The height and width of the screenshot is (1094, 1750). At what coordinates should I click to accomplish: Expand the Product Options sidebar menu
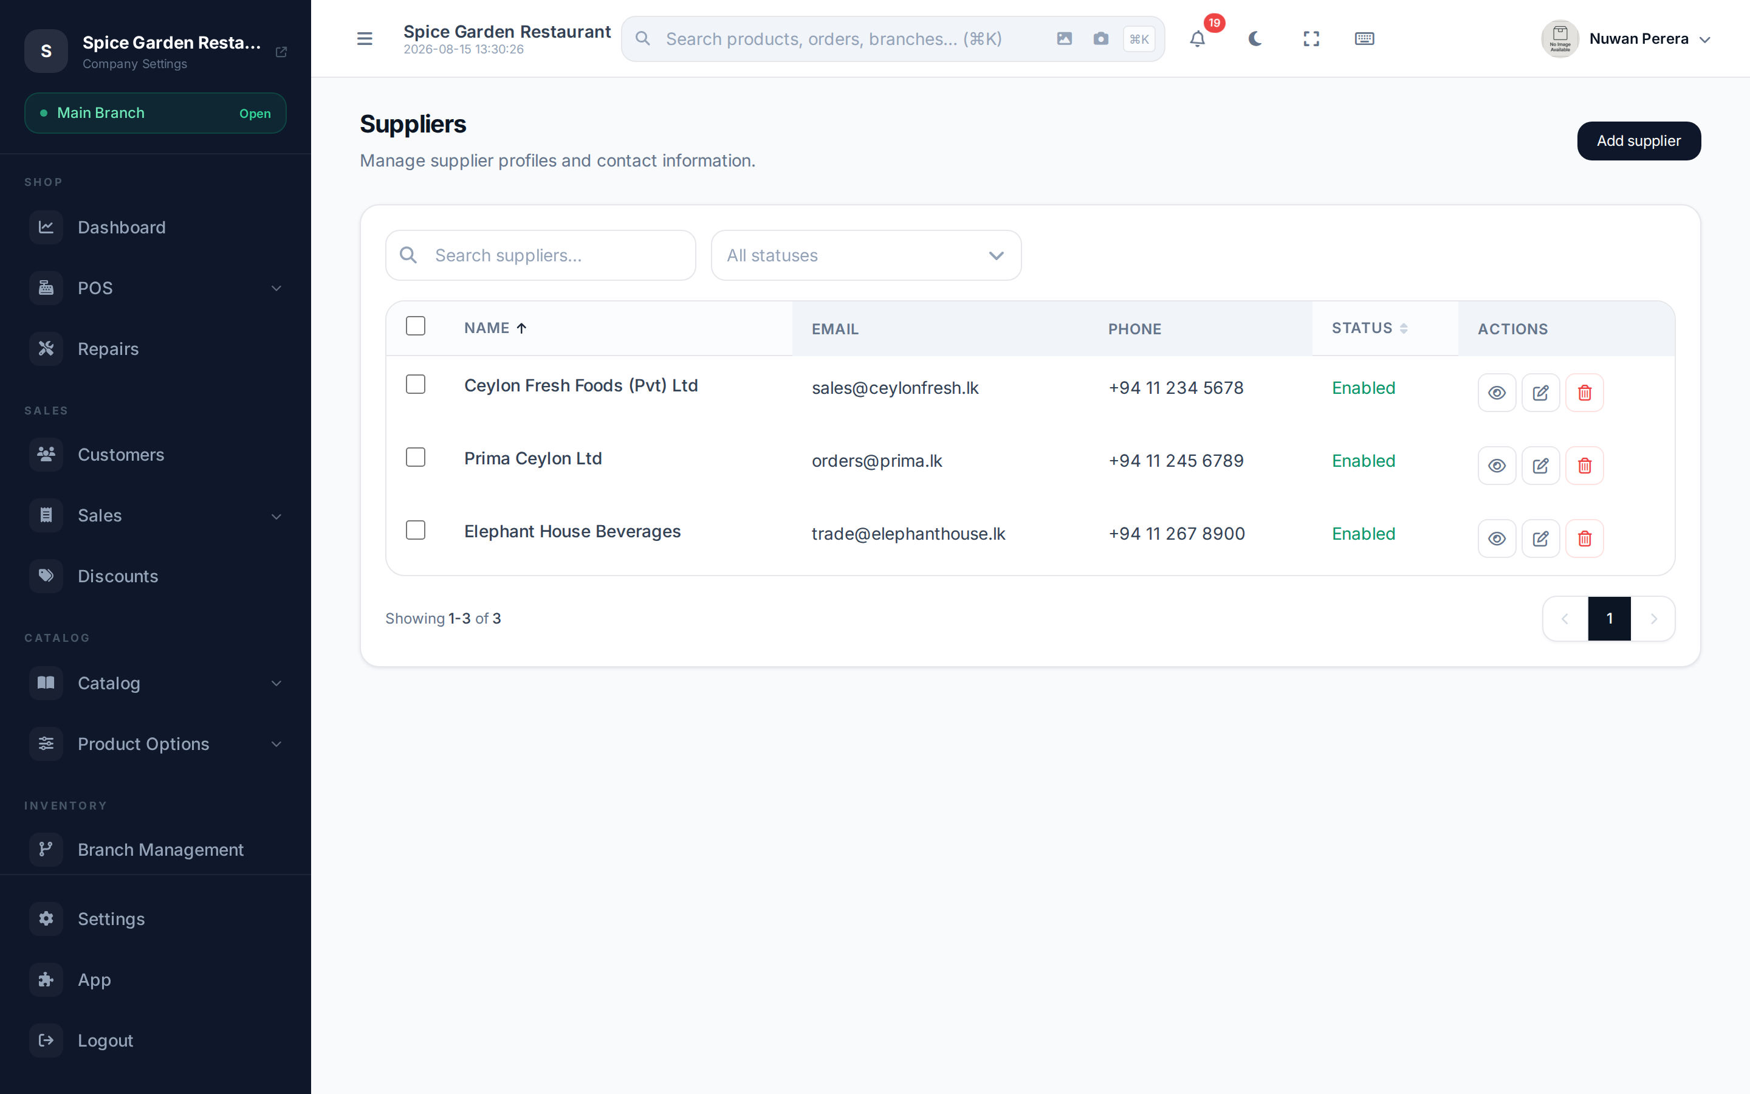(x=155, y=744)
